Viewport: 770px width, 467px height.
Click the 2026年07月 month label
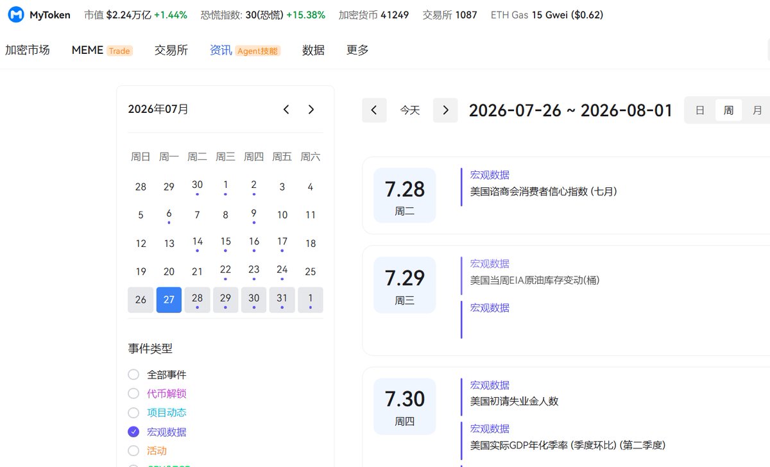158,109
